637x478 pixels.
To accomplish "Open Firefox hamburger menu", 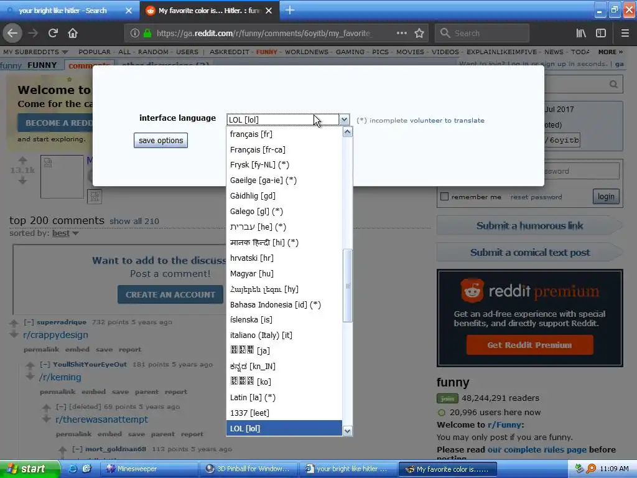I will tap(625, 34).
